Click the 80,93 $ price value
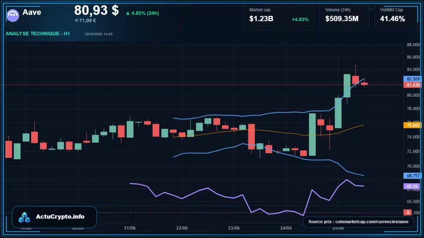Viewport: 424px width, 238px height. click(x=96, y=10)
